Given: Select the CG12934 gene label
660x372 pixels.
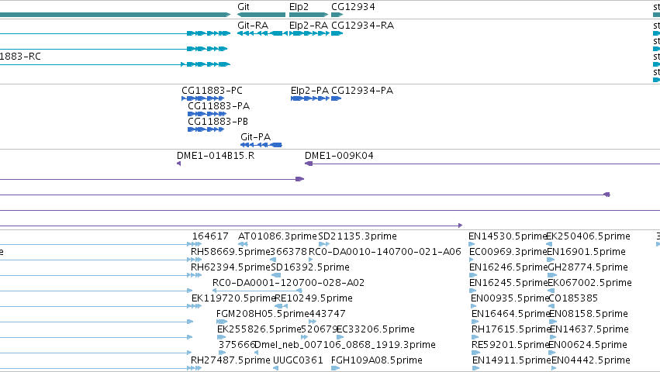Looking at the screenshot, I should (x=353, y=7).
